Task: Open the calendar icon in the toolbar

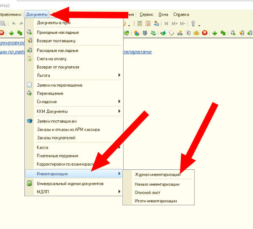Action: (148, 24)
